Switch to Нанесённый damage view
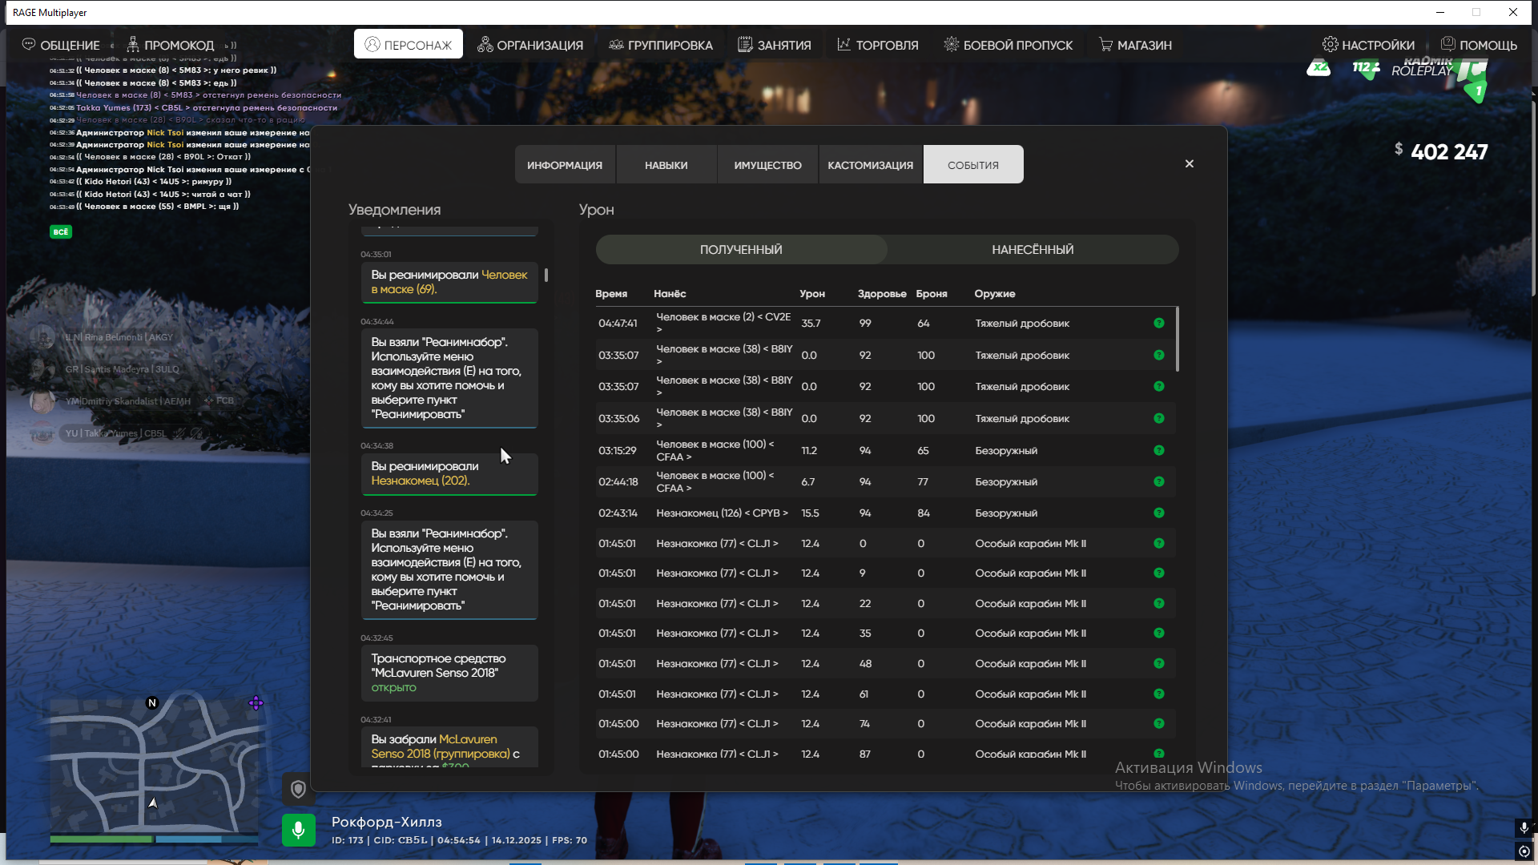 pos(1033,250)
